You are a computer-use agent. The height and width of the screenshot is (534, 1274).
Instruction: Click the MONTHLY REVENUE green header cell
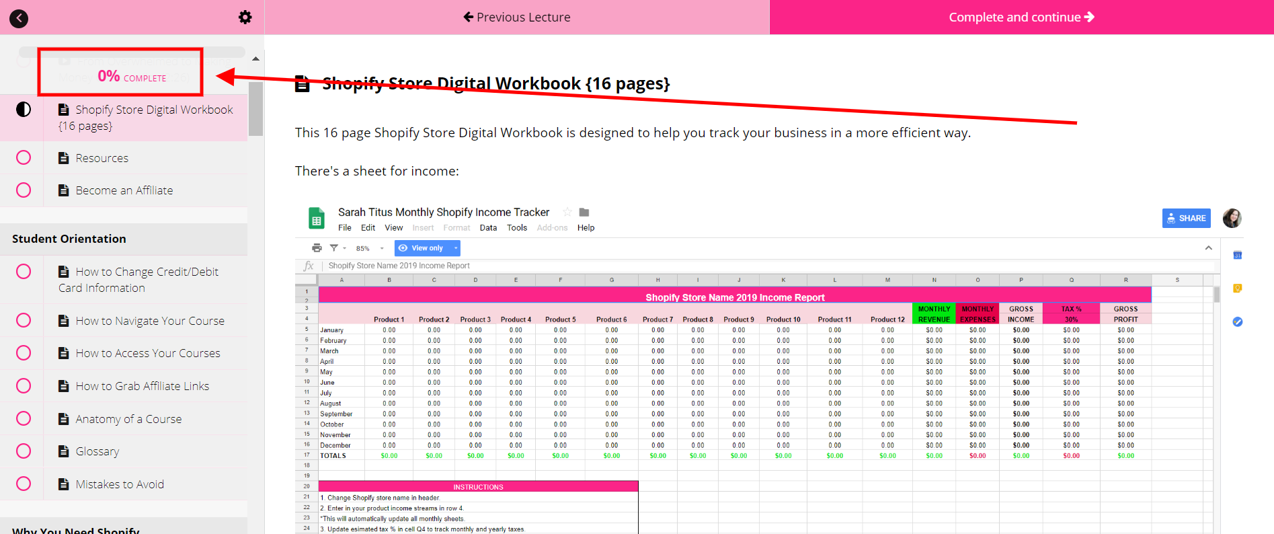pyautogui.click(x=934, y=314)
